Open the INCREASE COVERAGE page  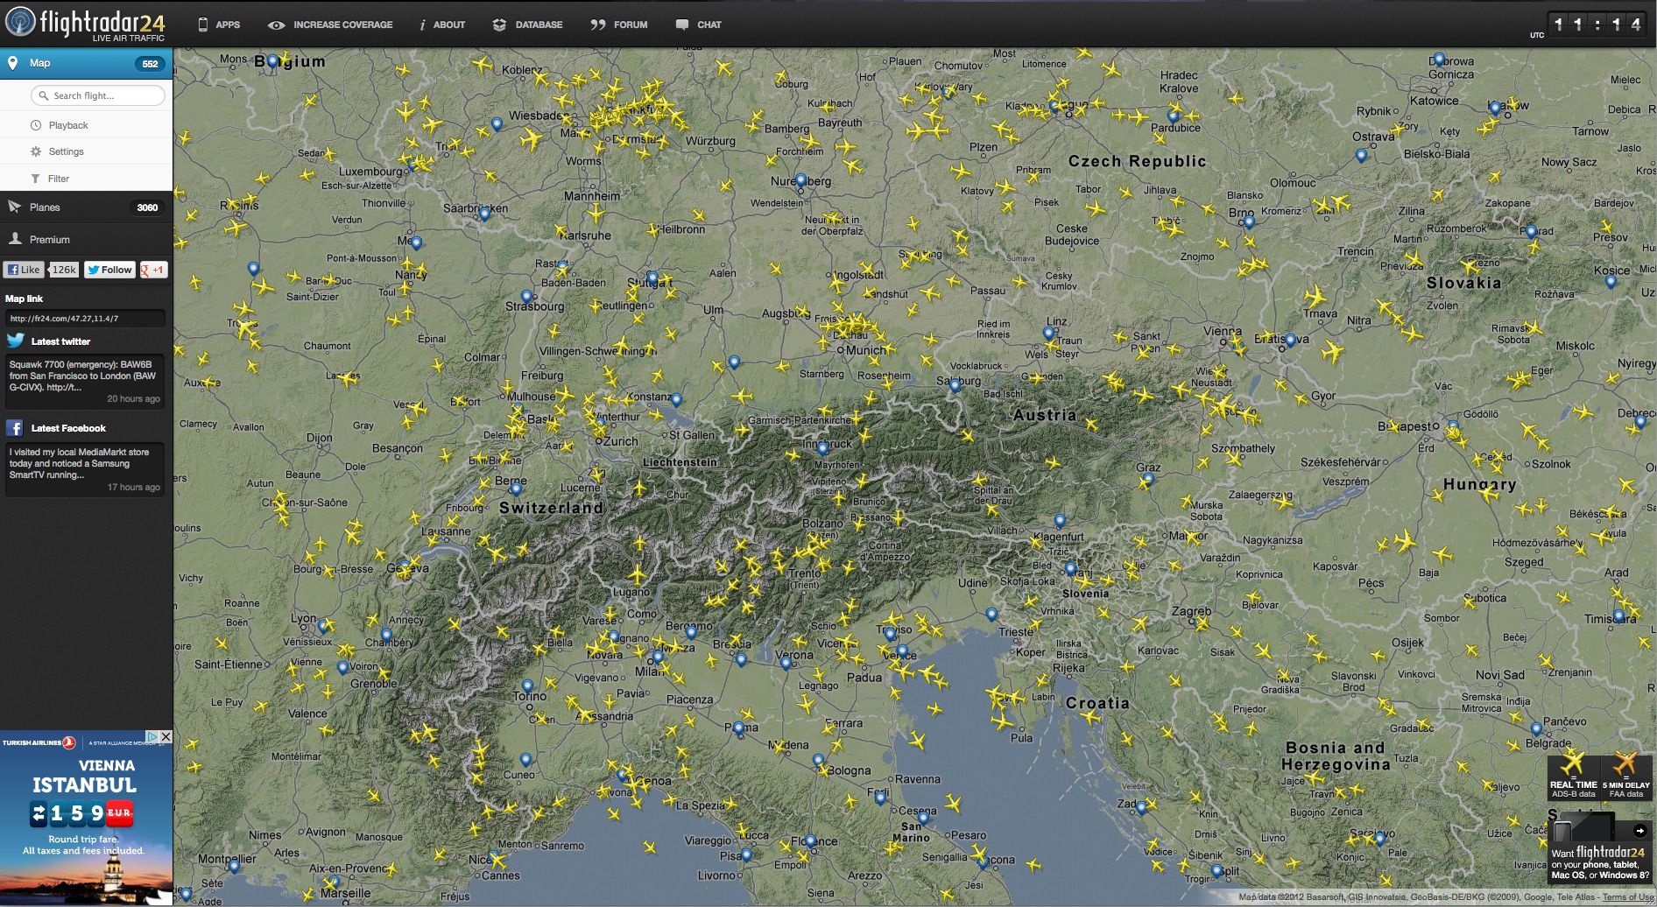[330, 25]
